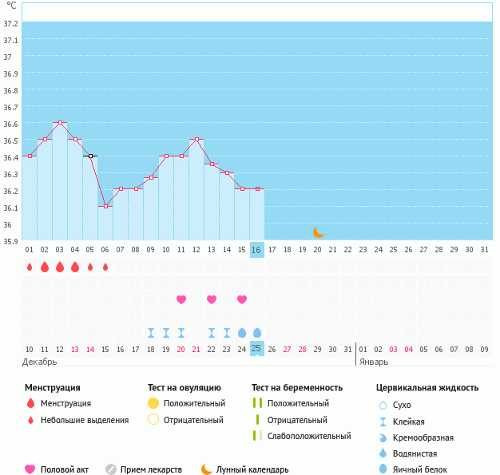The height and width of the screenshot is (475, 500).
Task: Select the highlighted date 25 in December row
Action: [256, 349]
